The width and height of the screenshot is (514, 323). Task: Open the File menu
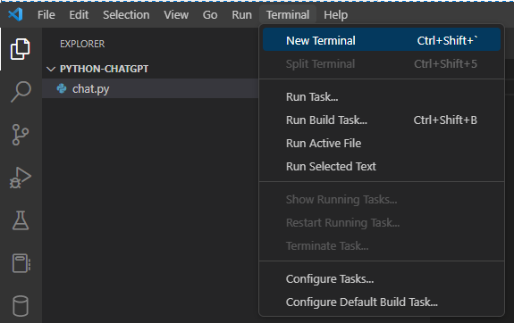click(x=46, y=15)
